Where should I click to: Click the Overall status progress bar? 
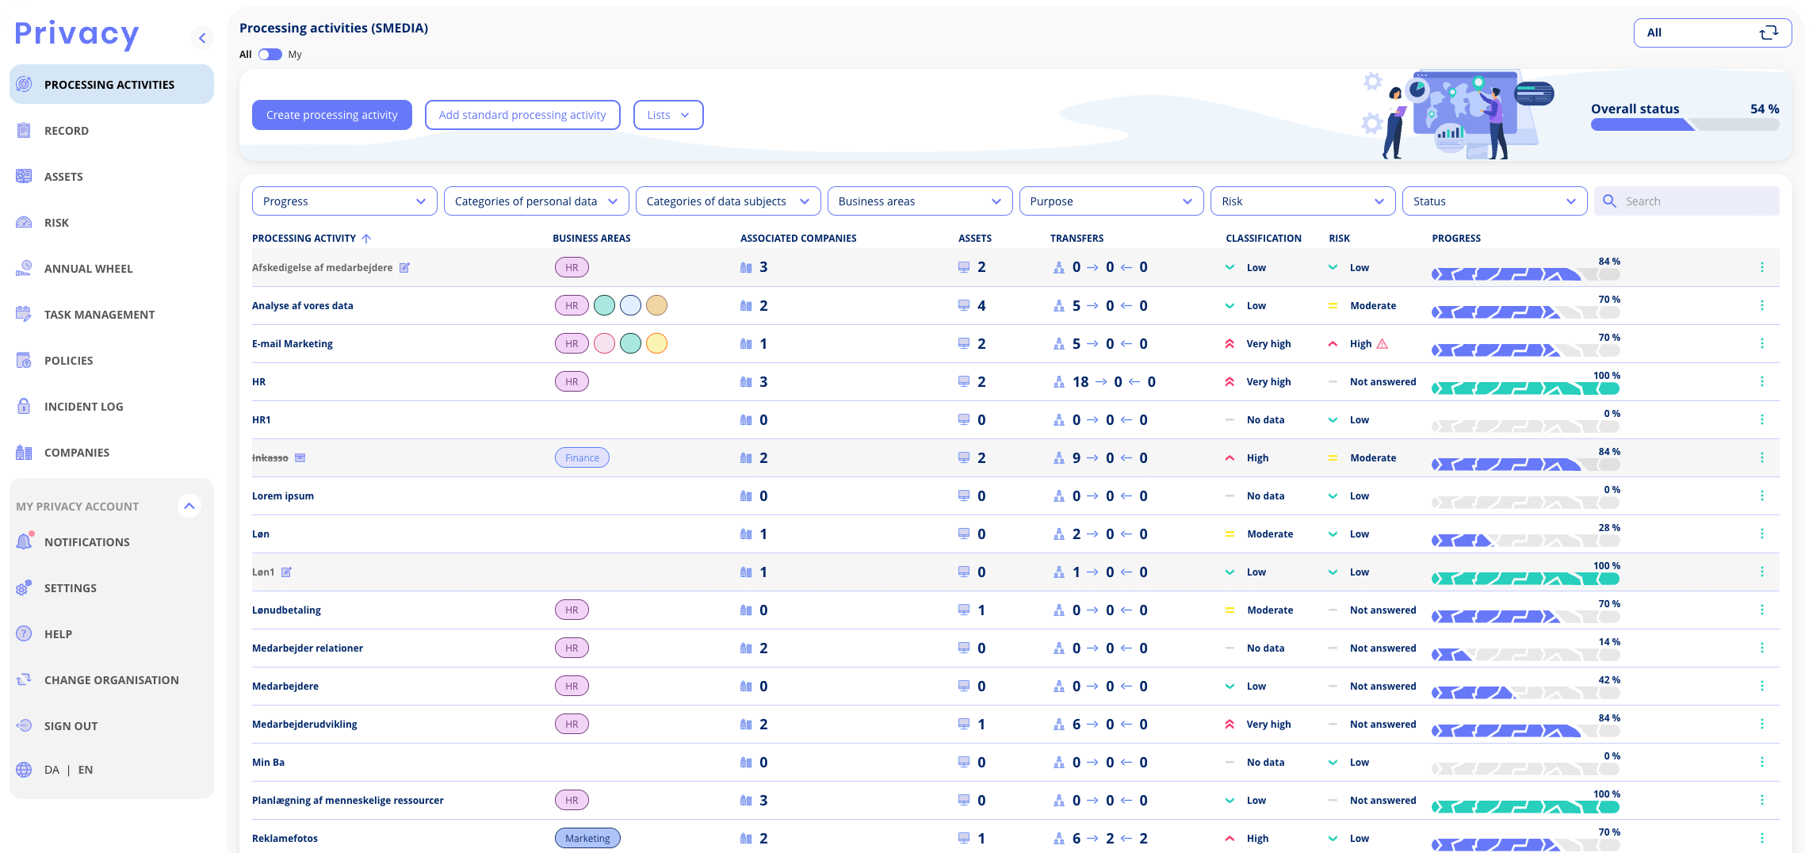click(1685, 125)
